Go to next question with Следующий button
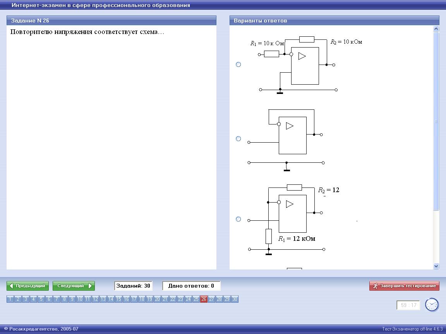This screenshot has height=334, width=446. (x=74, y=286)
